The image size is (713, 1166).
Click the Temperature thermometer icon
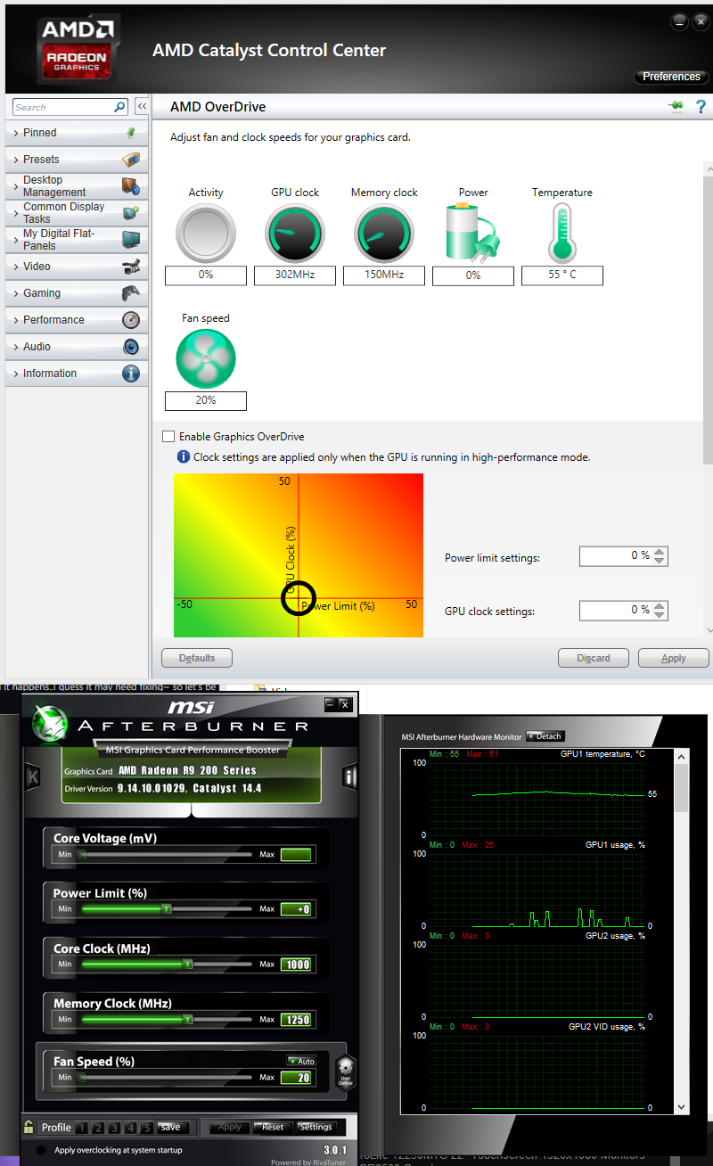click(x=562, y=233)
